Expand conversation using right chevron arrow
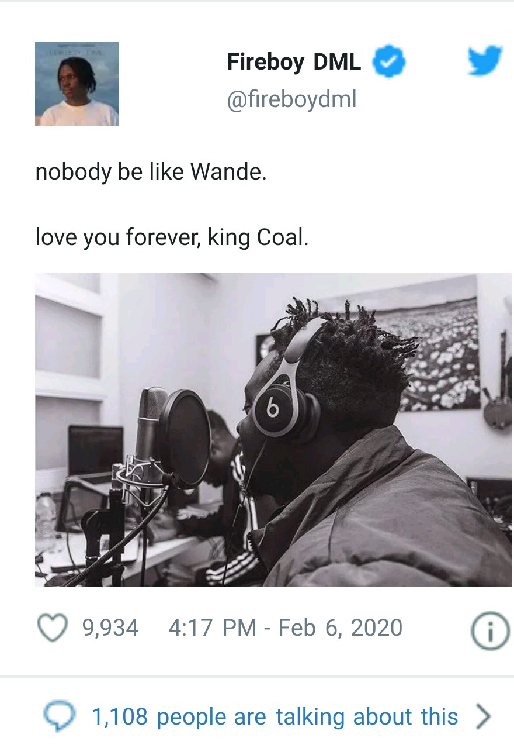The width and height of the screenshot is (514, 755). (483, 716)
